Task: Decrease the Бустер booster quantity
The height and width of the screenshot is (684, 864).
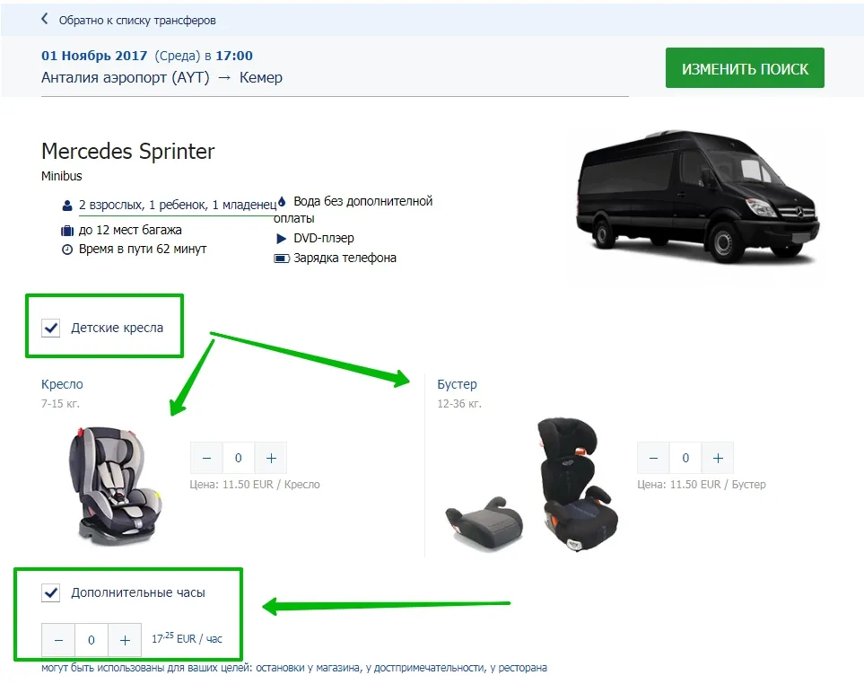Action: tap(653, 458)
